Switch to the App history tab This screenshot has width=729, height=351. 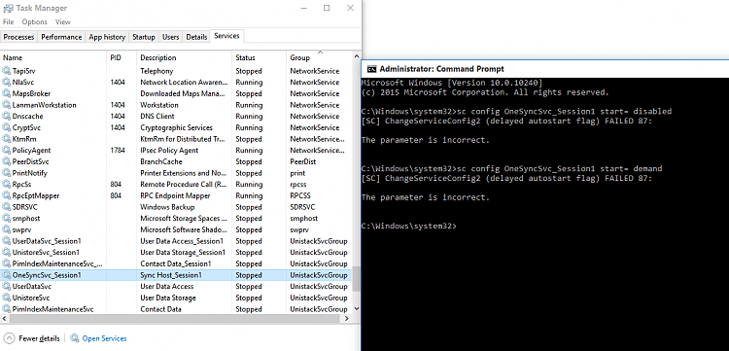click(107, 37)
